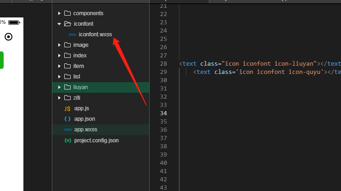Click the JS icon beside app.js

(x=67, y=108)
